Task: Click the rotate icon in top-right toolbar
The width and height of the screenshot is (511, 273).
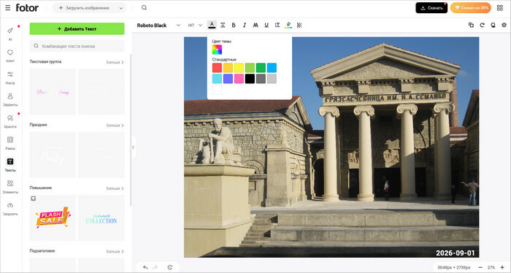Action: [x=482, y=25]
